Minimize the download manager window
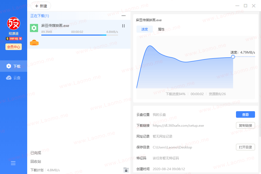The height and width of the screenshot is (174, 261). pyautogui.click(x=237, y=6)
